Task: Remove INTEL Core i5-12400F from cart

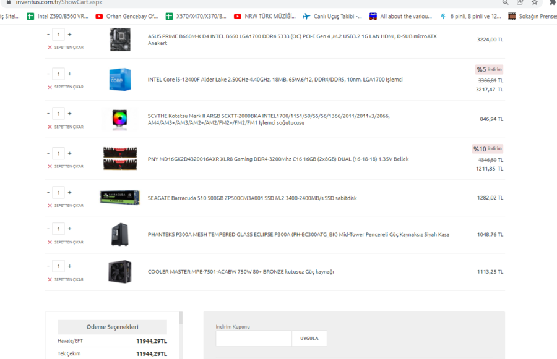Action: pos(66,87)
